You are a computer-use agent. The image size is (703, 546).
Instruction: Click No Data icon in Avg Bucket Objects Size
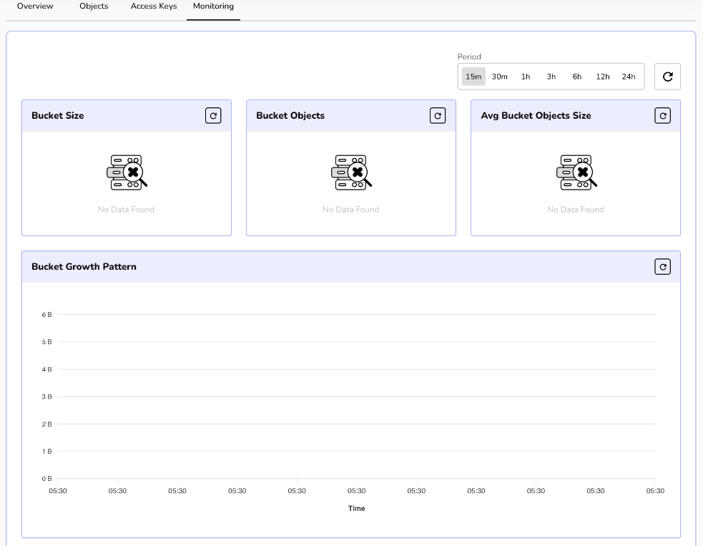pos(576,172)
